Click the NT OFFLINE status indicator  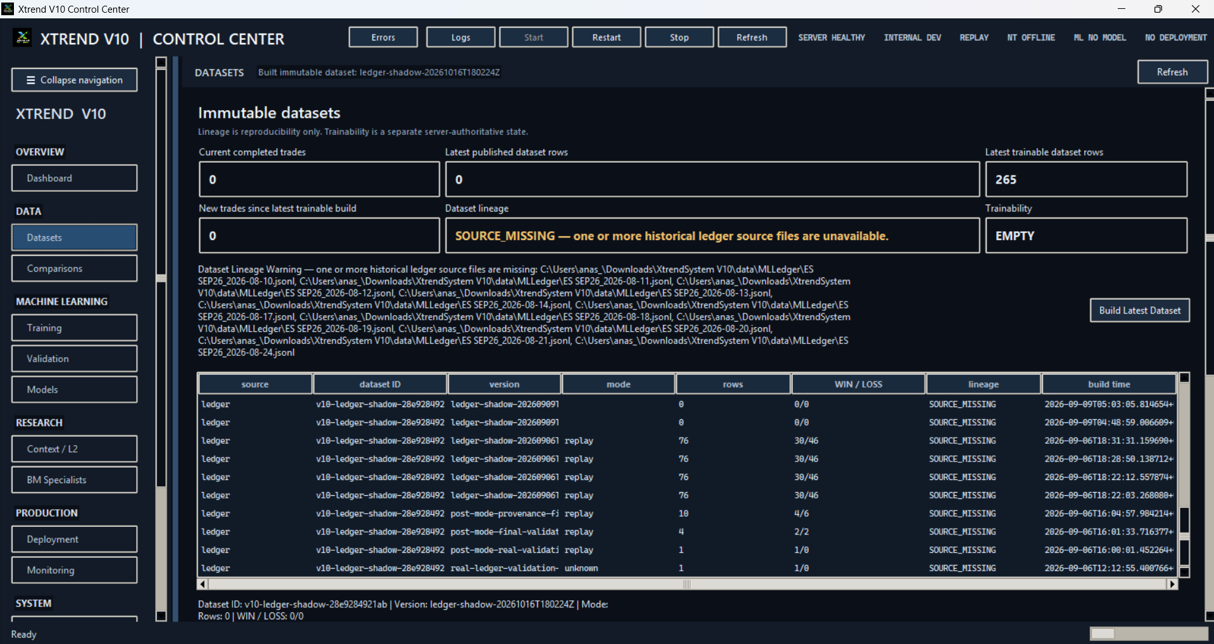point(1031,37)
